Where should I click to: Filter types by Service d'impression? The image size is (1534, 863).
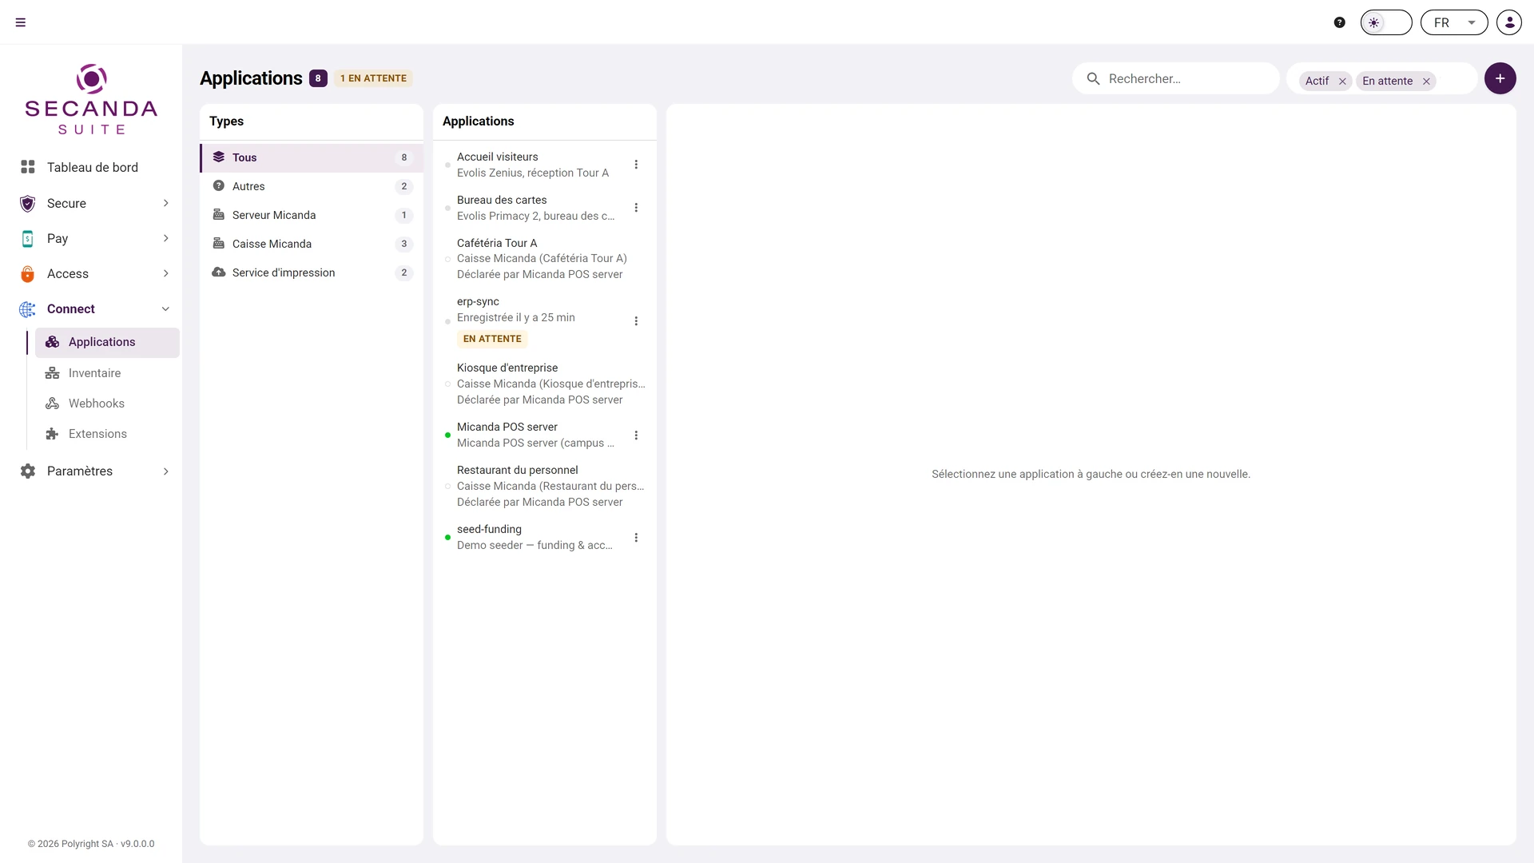(x=312, y=272)
